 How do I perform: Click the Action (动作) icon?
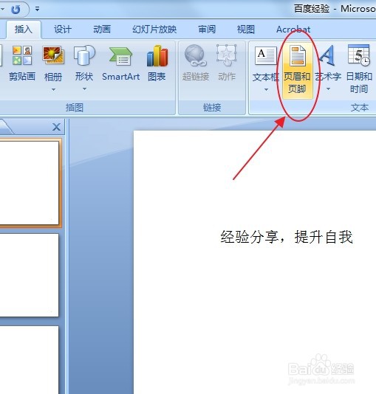coord(227,56)
